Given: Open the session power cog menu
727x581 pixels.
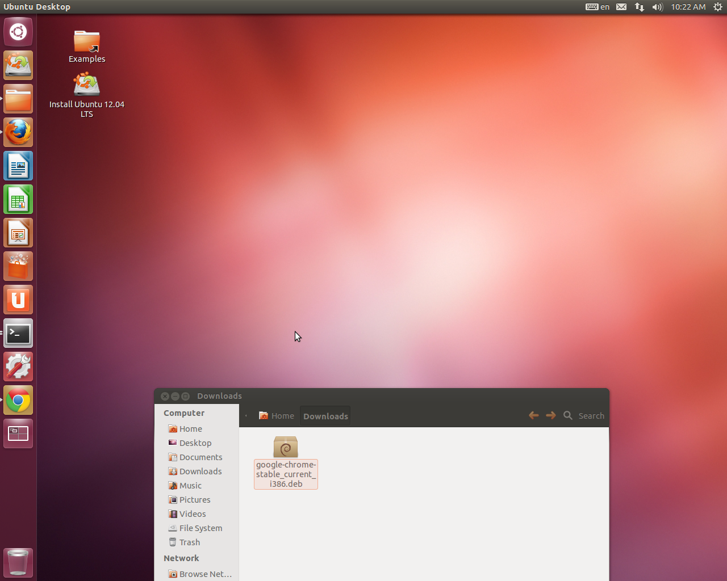Looking at the screenshot, I should point(718,7).
